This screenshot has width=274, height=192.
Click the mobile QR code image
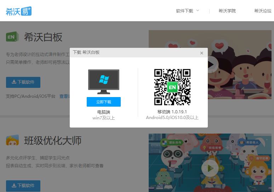coord(172,87)
